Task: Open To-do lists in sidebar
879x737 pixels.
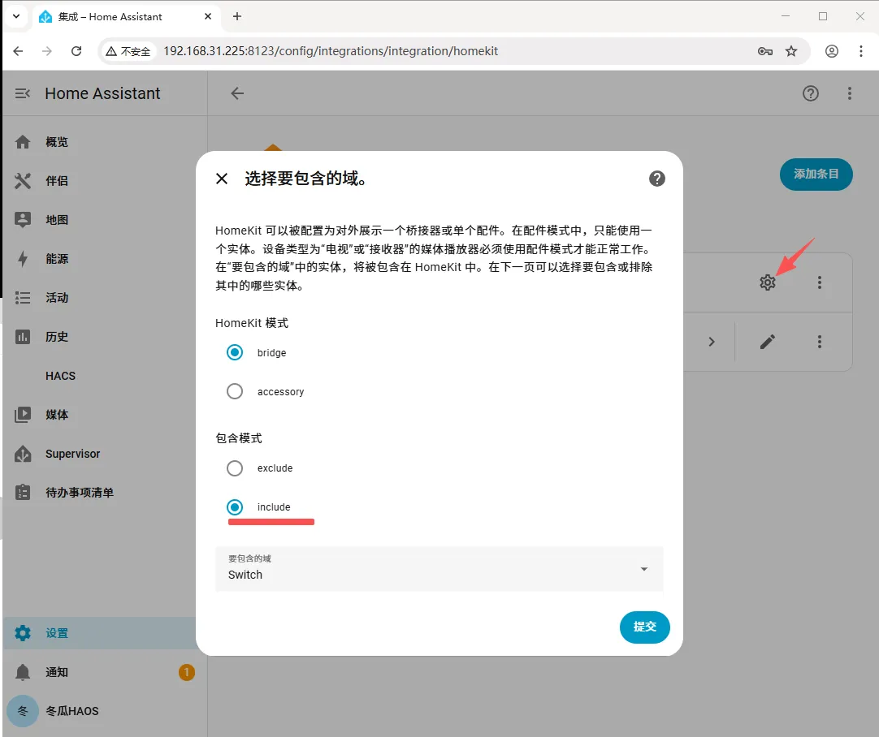Action: tap(104, 492)
